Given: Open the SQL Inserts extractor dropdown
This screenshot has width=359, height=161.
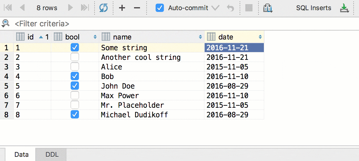Looking at the screenshot, I should (x=314, y=8).
